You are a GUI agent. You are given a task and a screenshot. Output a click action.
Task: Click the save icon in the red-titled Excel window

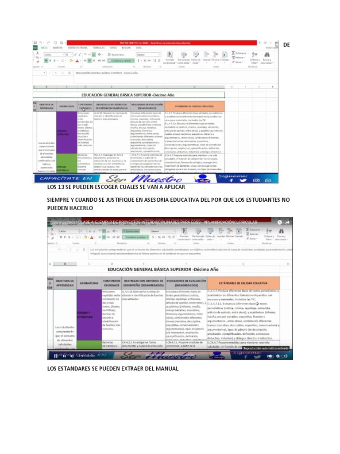point(35,43)
